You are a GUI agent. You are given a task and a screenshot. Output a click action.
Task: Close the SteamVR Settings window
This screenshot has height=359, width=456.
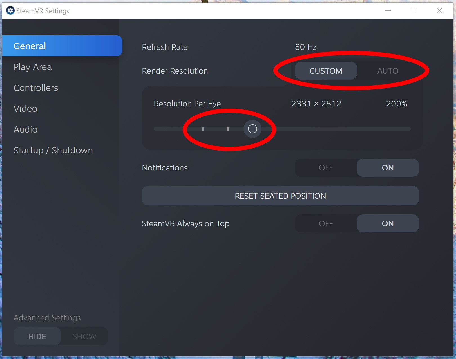coord(440,10)
